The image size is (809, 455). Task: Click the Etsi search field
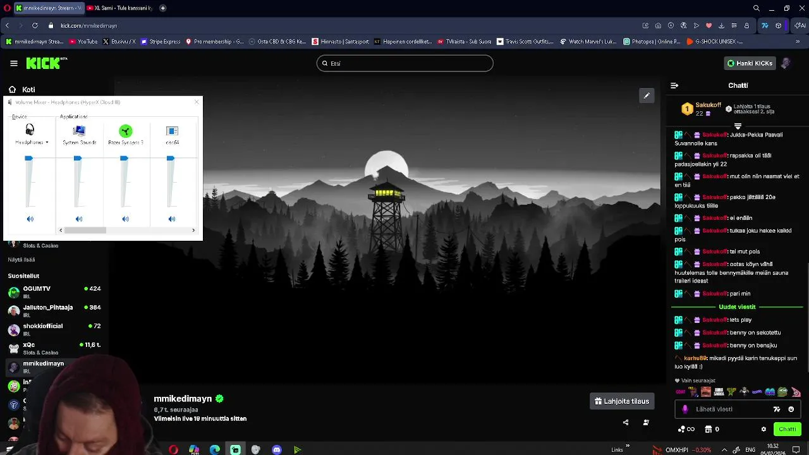404,63
